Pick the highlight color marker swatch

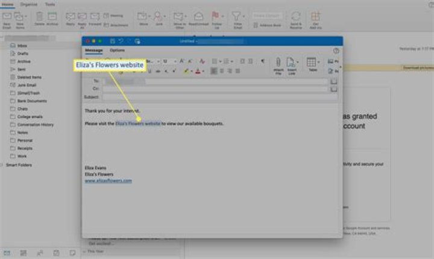(186, 72)
